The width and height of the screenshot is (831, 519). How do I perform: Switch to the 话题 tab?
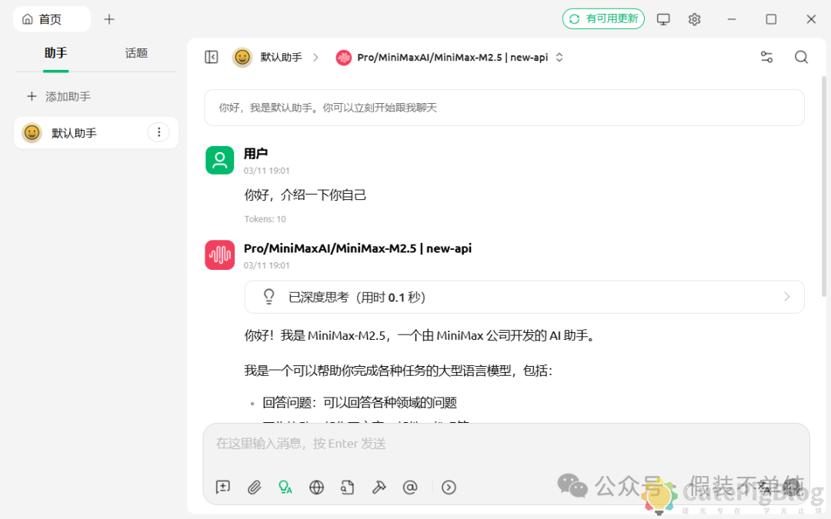(135, 53)
